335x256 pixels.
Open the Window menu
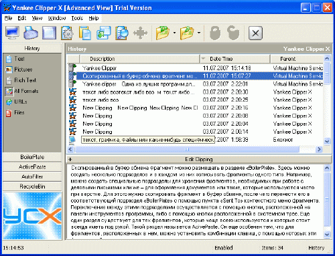[57, 18]
